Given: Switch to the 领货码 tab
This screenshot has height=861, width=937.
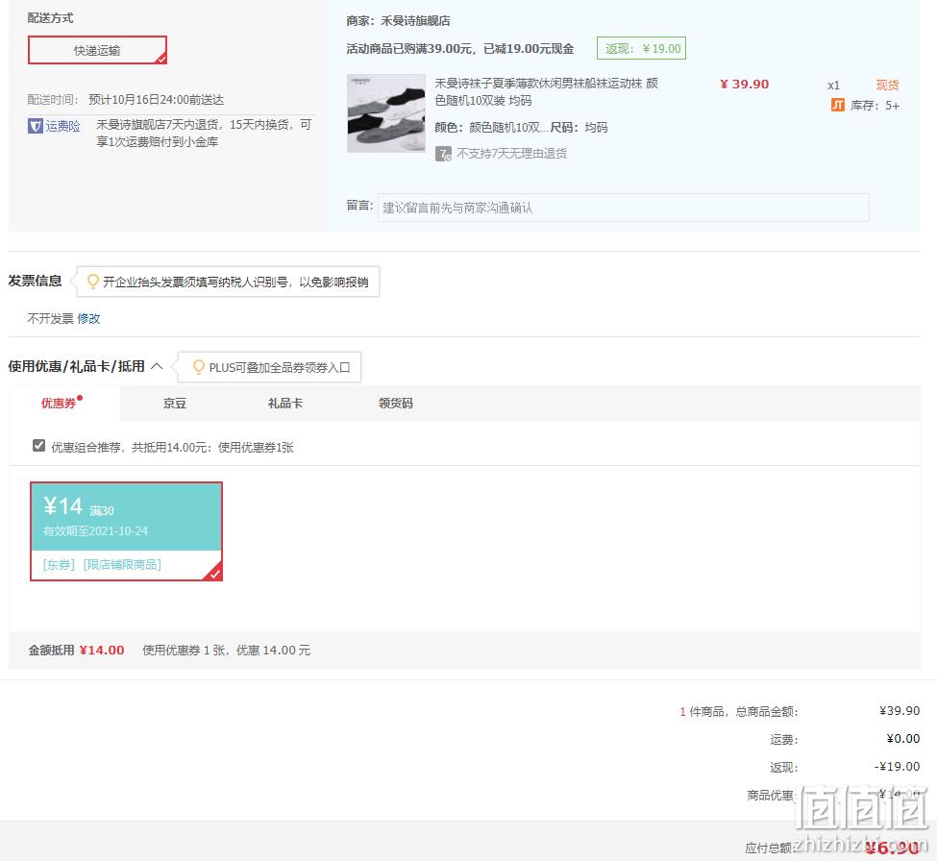Looking at the screenshot, I should click(396, 404).
